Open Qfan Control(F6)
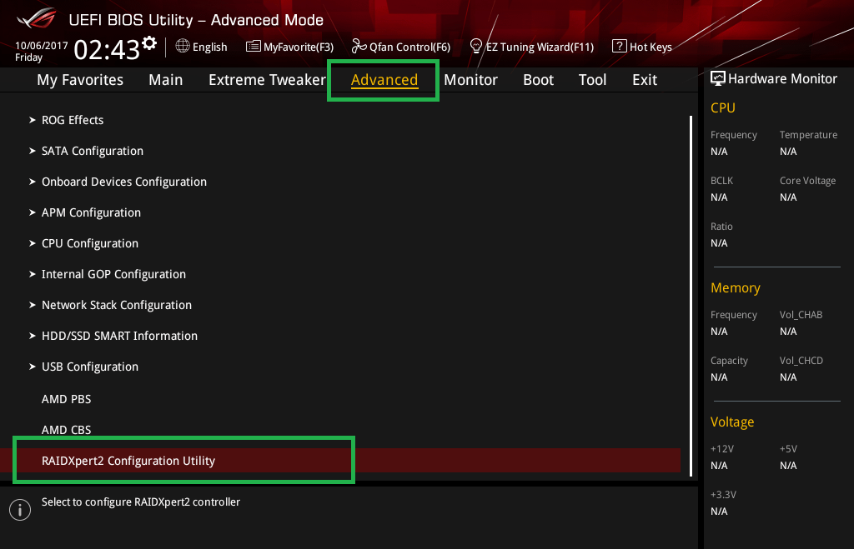 tap(401, 47)
